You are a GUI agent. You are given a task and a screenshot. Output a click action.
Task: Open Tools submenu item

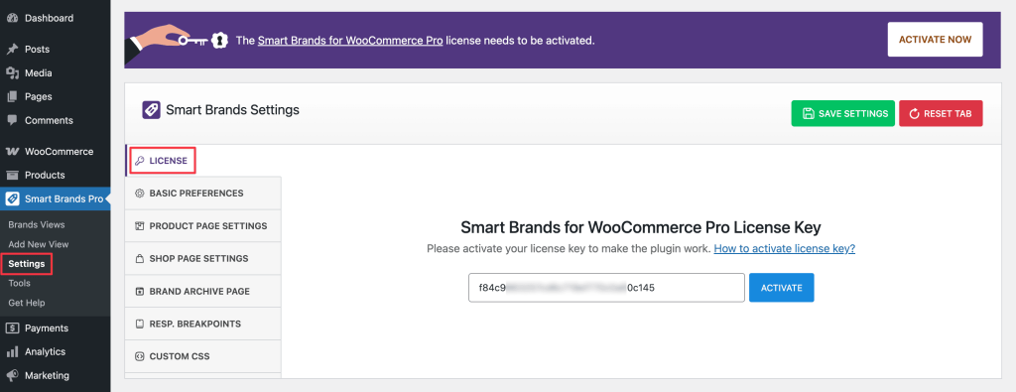click(x=20, y=283)
